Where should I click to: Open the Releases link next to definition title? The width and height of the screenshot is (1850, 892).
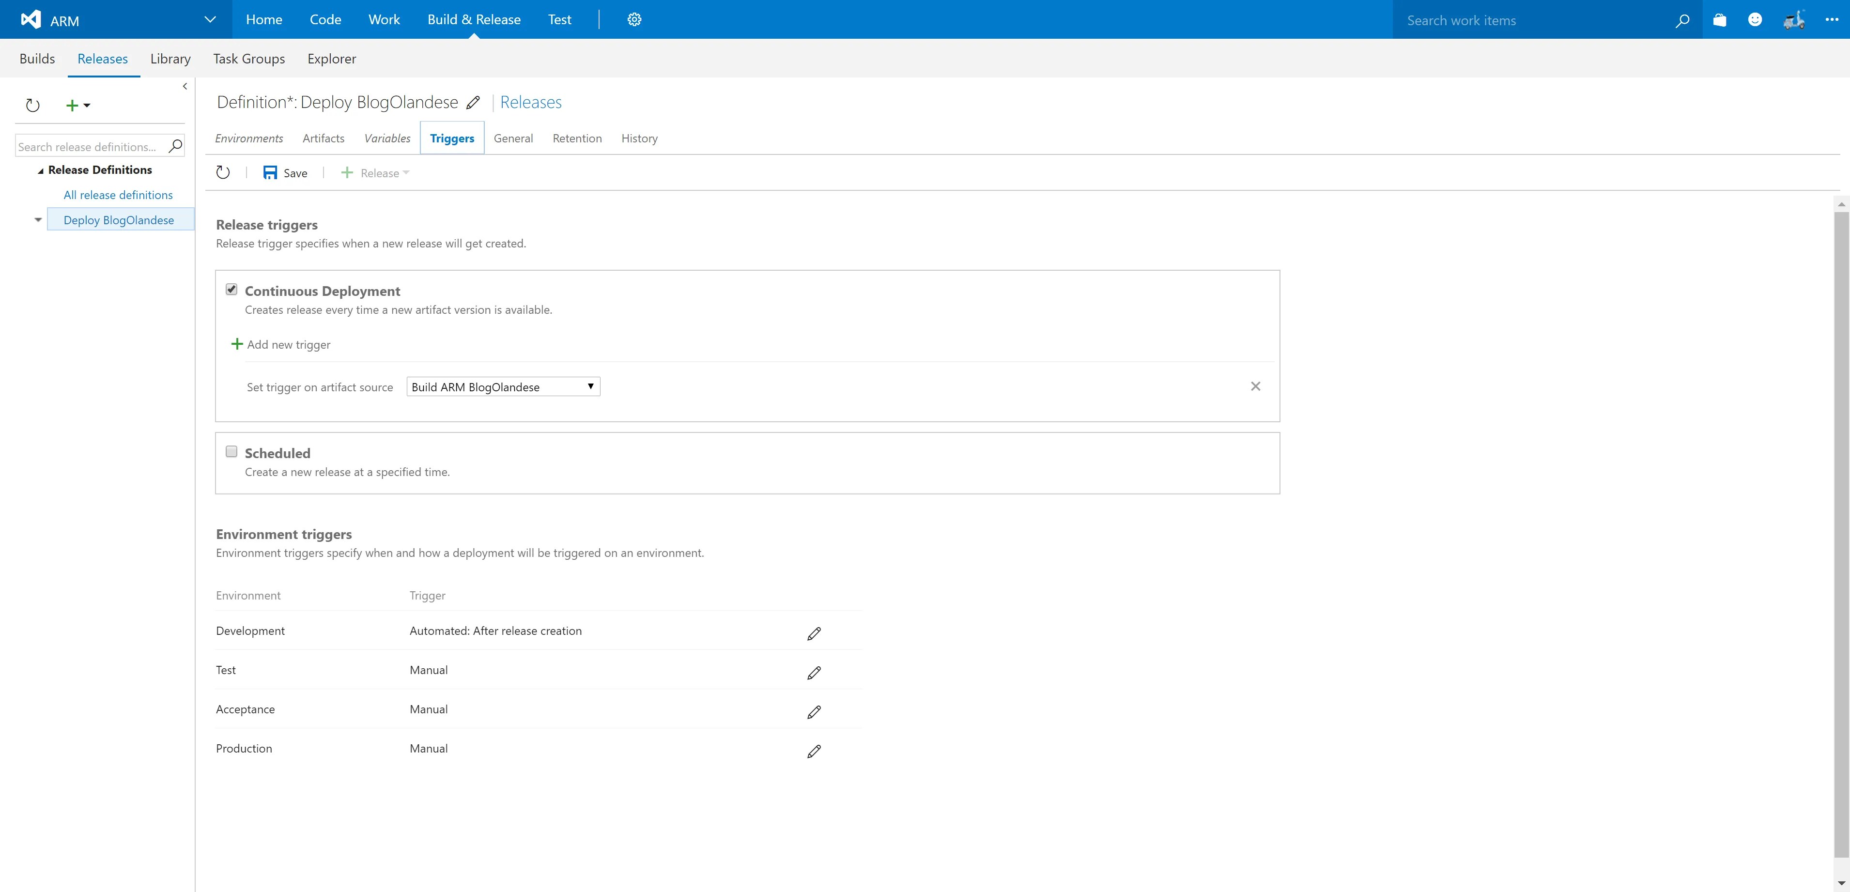click(x=531, y=102)
